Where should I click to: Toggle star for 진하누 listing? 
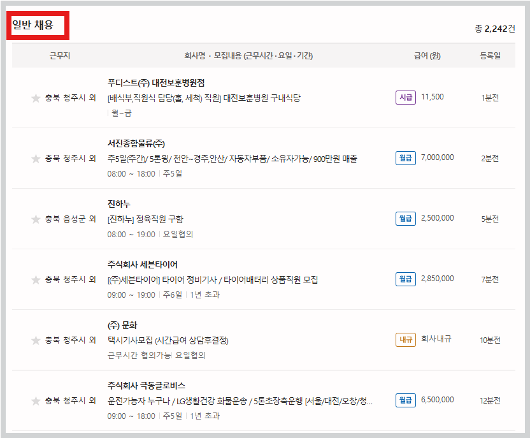(x=36, y=219)
